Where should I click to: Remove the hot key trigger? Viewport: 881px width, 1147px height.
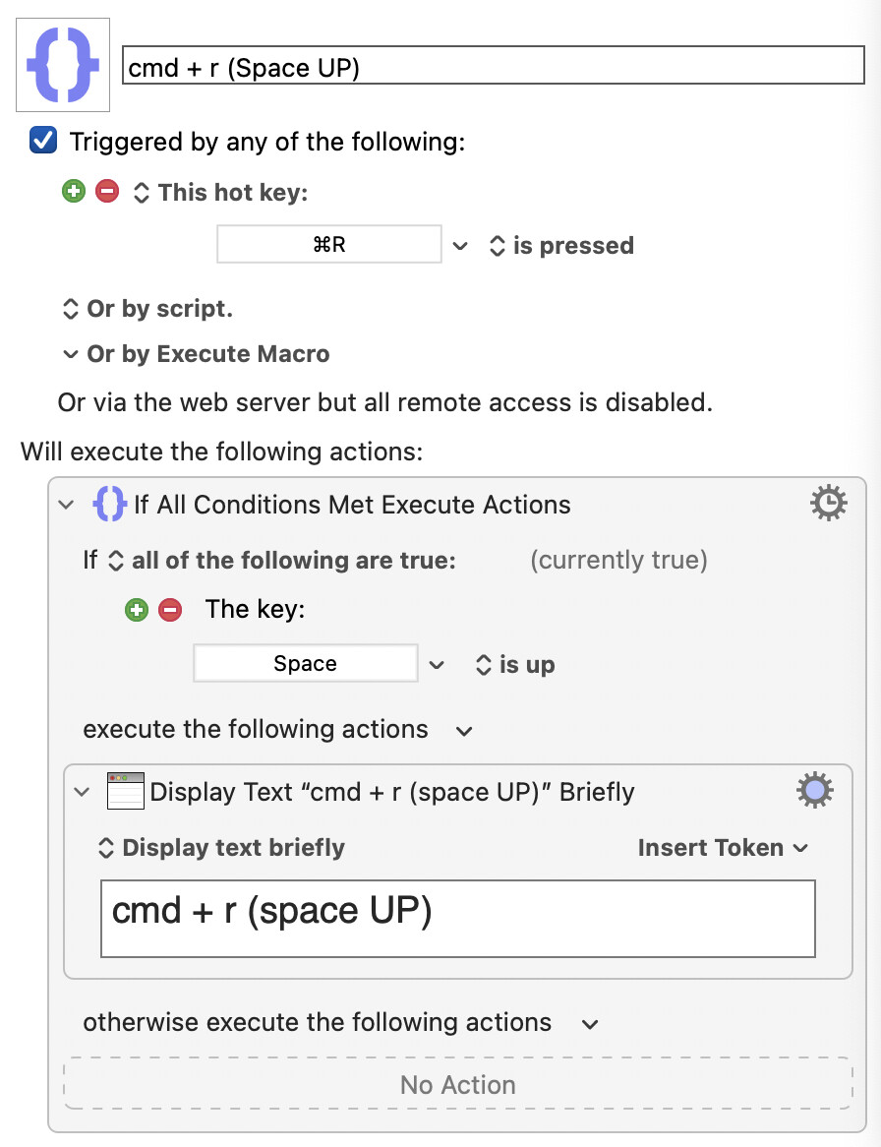107,192
